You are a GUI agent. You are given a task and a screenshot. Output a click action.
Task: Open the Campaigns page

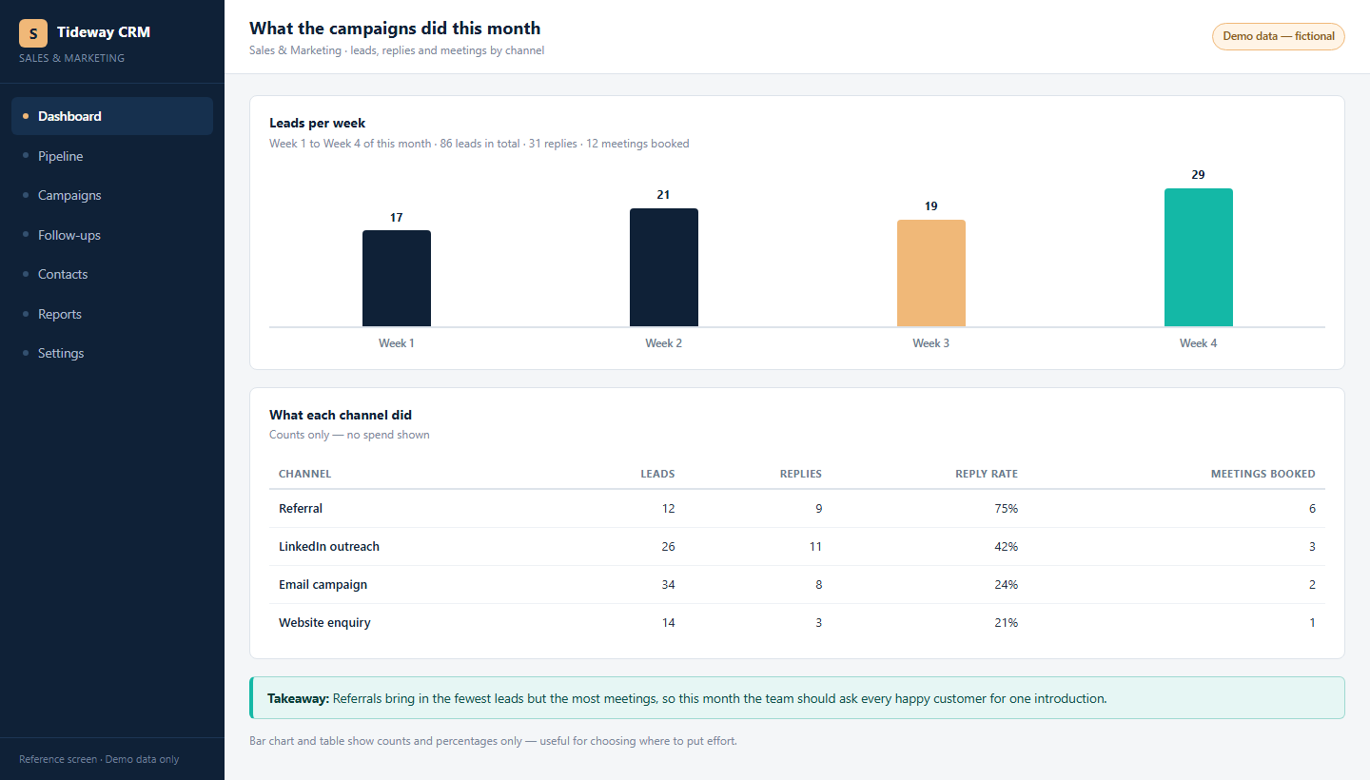coord(112,195)
